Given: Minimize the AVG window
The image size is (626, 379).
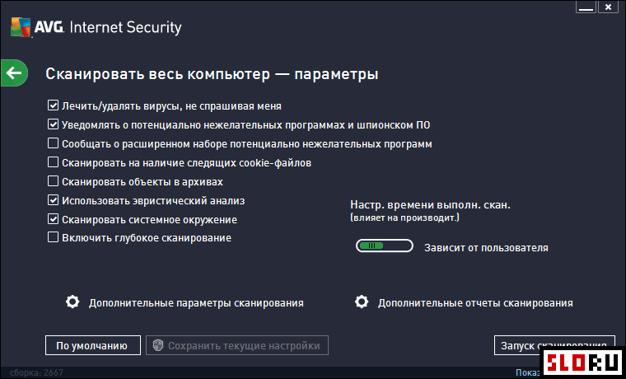Looking at the screenshot, I should (586, 7).
